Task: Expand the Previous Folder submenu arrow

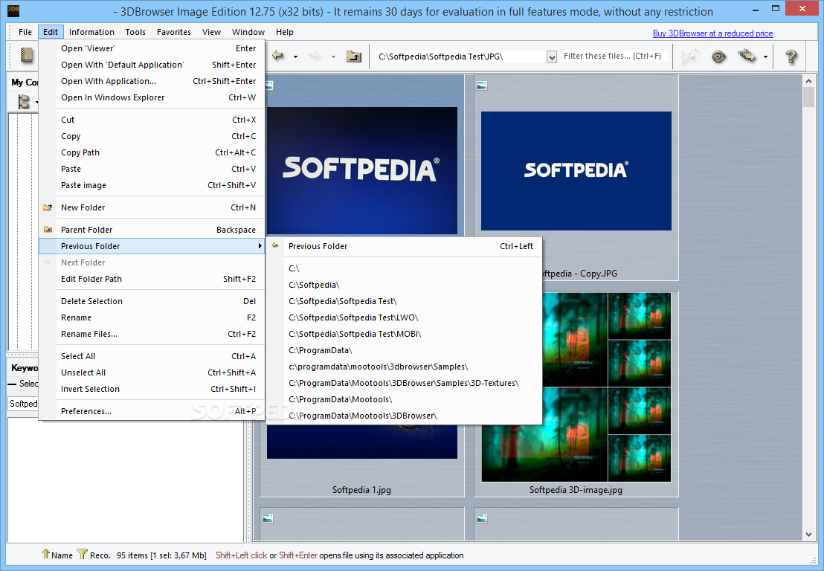Action: (x=260, y=246)
